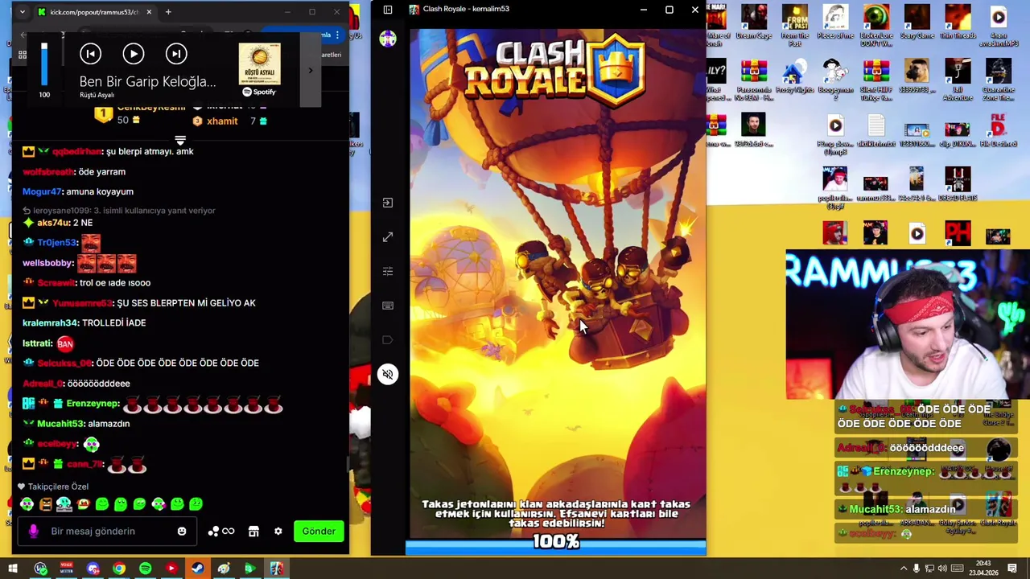This screenshot has width=1030, height=579.
Task: Click kralemrah34 username in chat
Action: [50, 322]
